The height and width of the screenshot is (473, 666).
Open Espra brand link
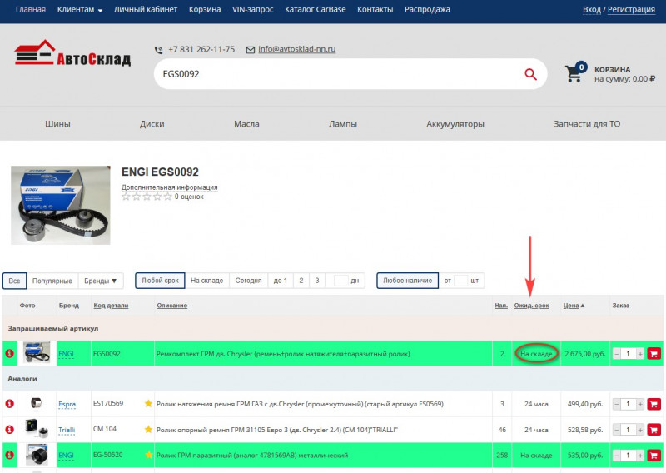click(67, 404)
